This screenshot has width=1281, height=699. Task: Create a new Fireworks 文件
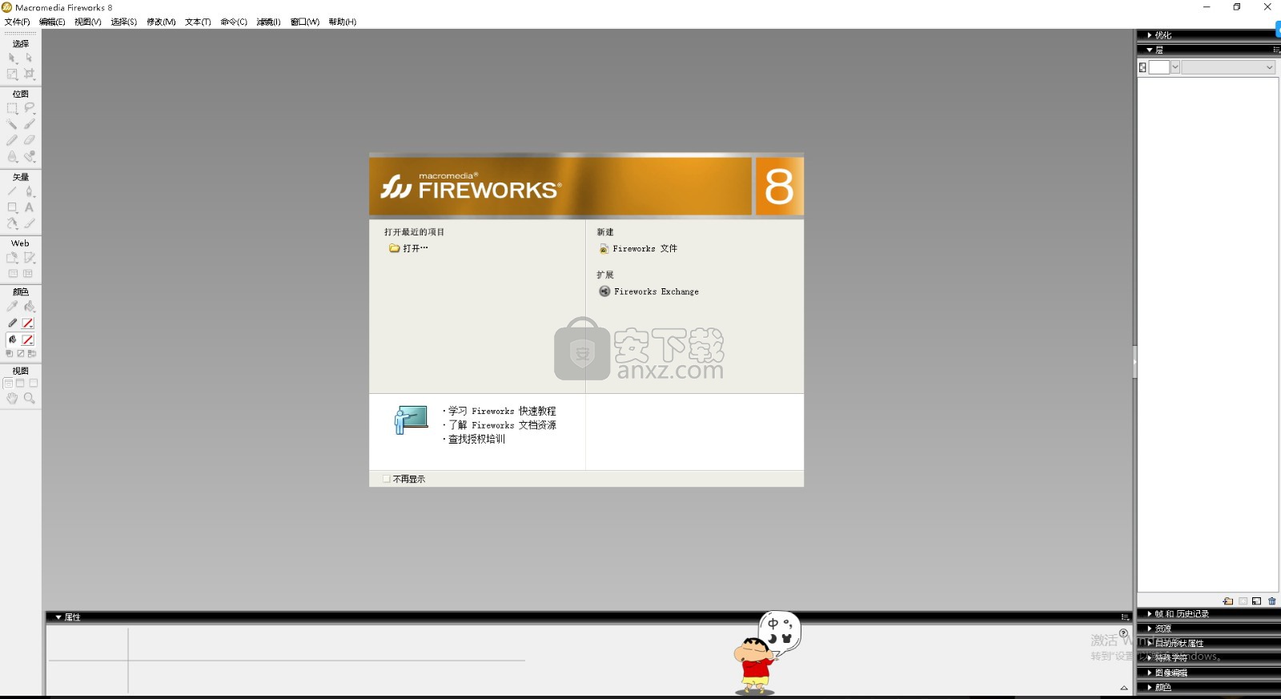(x=638, y=249)
